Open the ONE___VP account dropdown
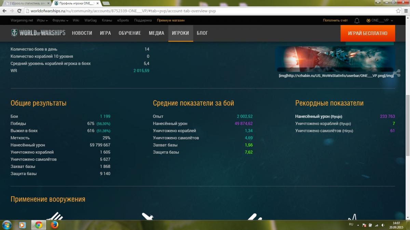Screen dimensions: 410x230 [380, 20]
